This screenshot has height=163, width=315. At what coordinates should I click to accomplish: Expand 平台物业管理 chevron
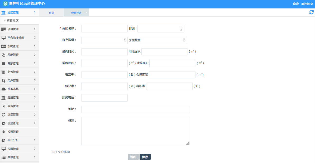(35, 37)
